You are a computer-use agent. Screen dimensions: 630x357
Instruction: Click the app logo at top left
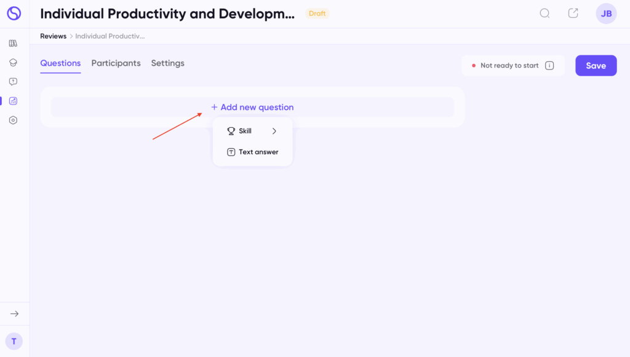(x=14, y=14)
